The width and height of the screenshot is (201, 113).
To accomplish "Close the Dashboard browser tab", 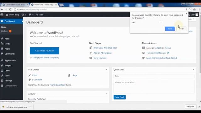I will [x=56, y=5].
